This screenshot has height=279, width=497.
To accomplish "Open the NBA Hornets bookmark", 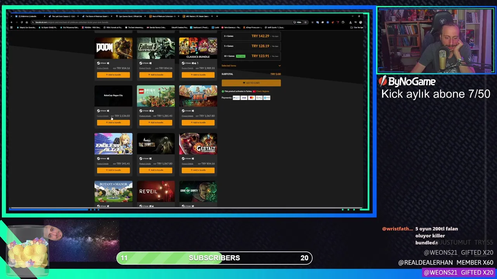I will coord(113,28).
